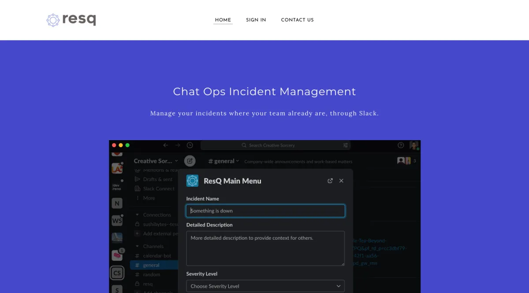The height and width of the screenshot is (293, 529).
Task: Click the Company-wide announcements channel topic
Action: [x=298, y=161]
